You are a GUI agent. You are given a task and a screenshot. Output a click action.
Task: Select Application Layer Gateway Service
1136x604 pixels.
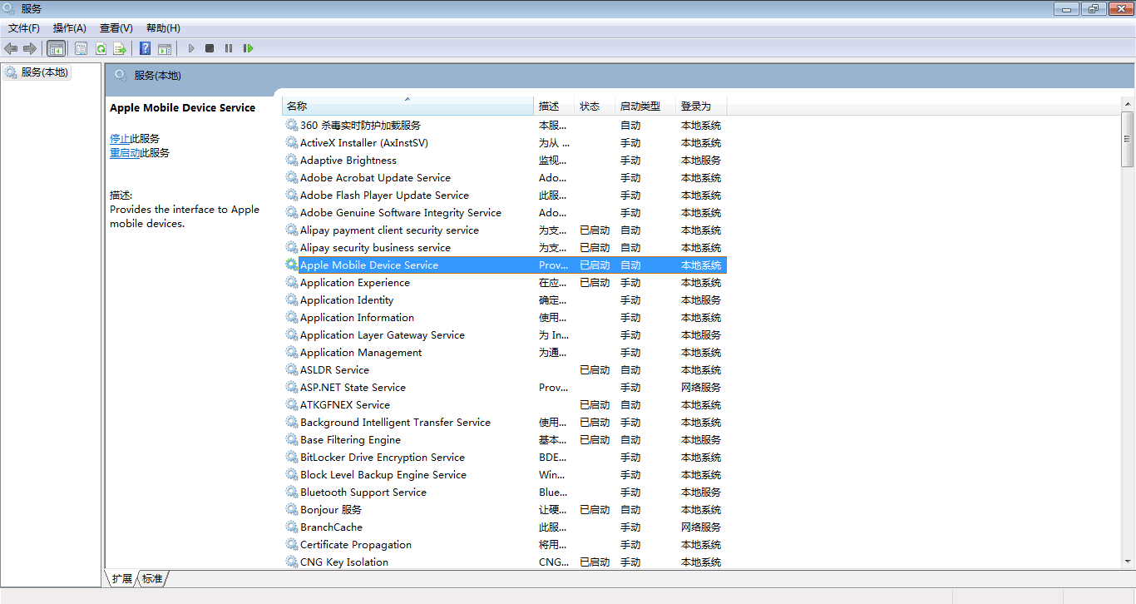(x=506, y=334)
